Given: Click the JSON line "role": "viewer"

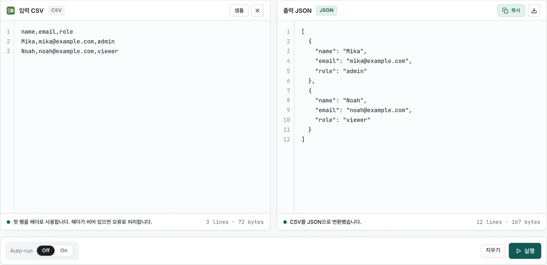Looking at the screenshot, I should pos(343,120).
